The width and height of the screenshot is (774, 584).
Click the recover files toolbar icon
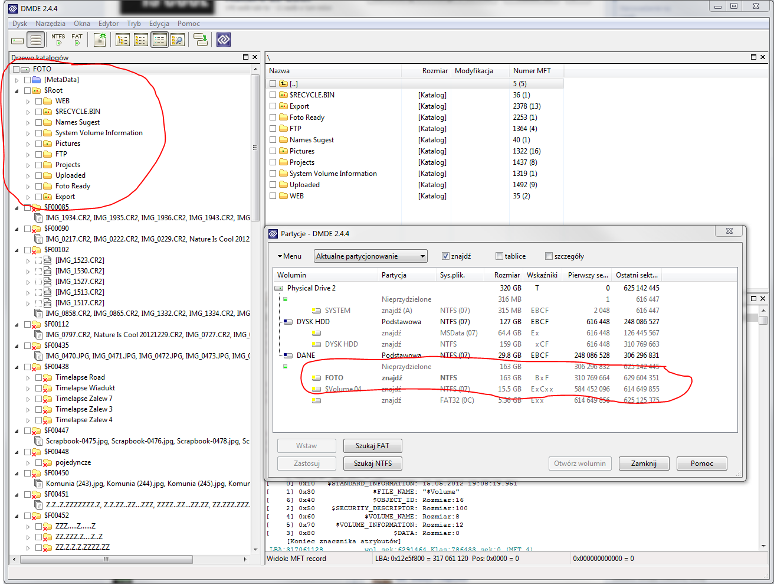point(201,40)
